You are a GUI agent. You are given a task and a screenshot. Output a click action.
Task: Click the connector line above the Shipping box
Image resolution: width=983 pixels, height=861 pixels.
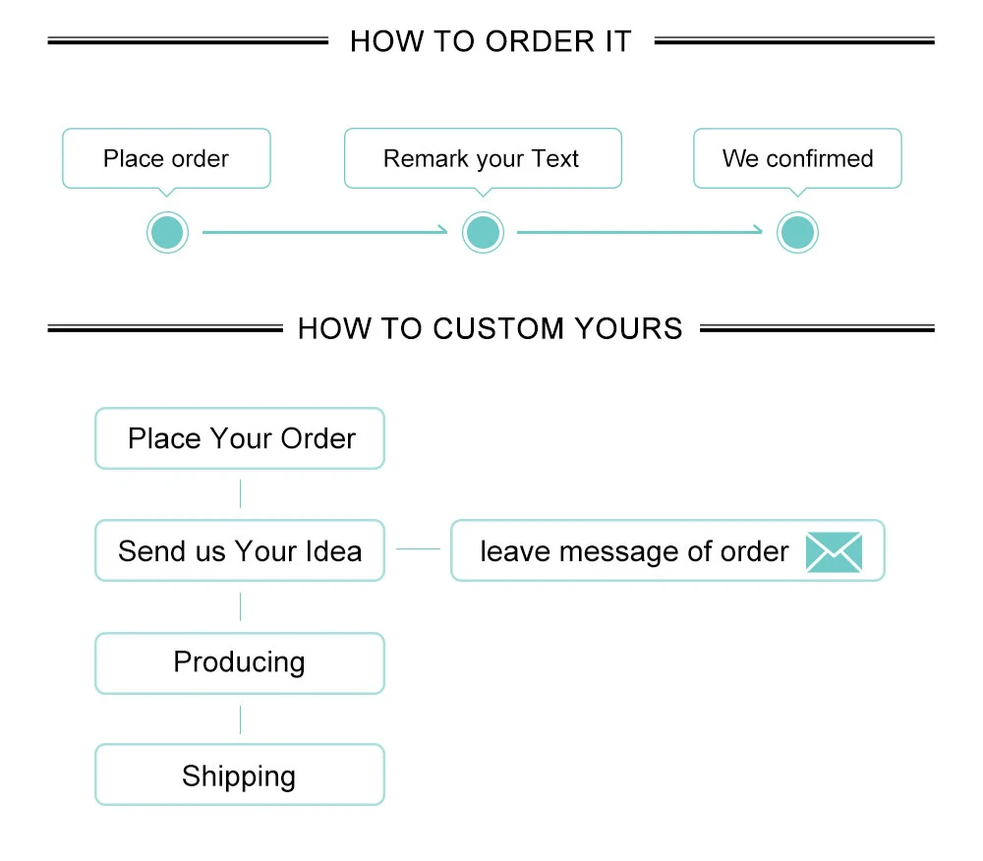tap(240, 719)
